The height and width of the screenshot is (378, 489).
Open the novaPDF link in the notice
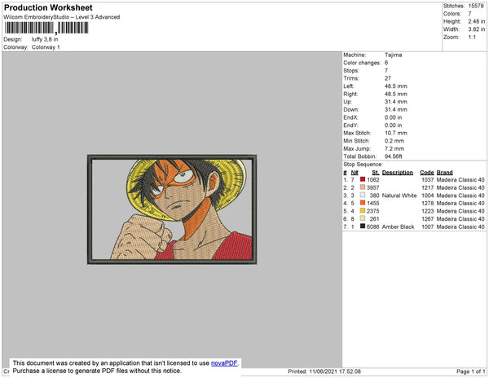(x=224, y=363)
